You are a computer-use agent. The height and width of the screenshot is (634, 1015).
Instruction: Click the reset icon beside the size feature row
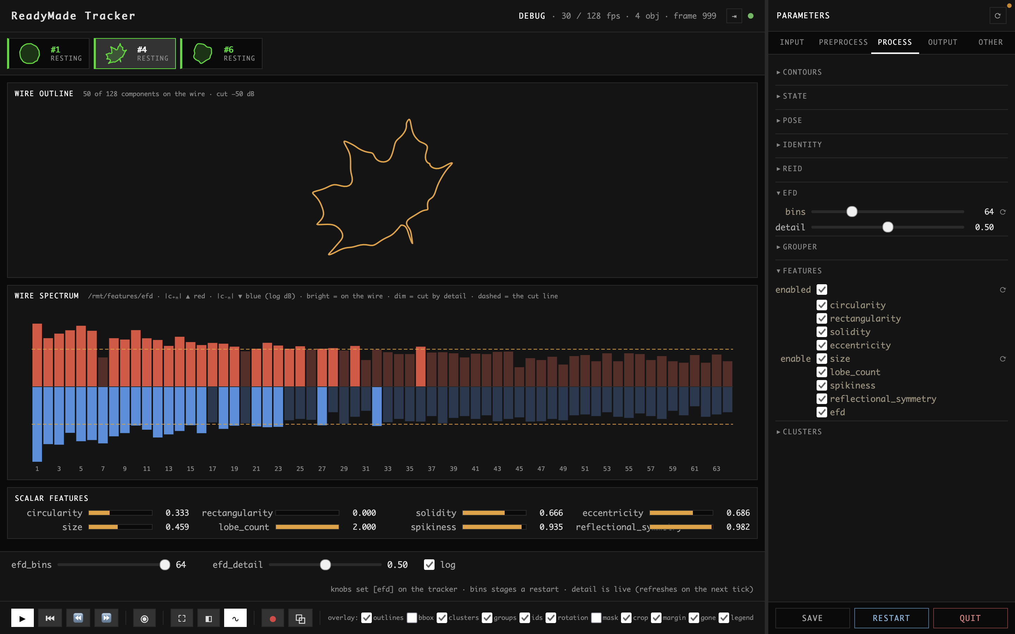(1003, 359)
